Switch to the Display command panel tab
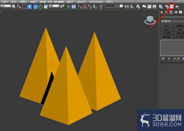 point(181,12)
